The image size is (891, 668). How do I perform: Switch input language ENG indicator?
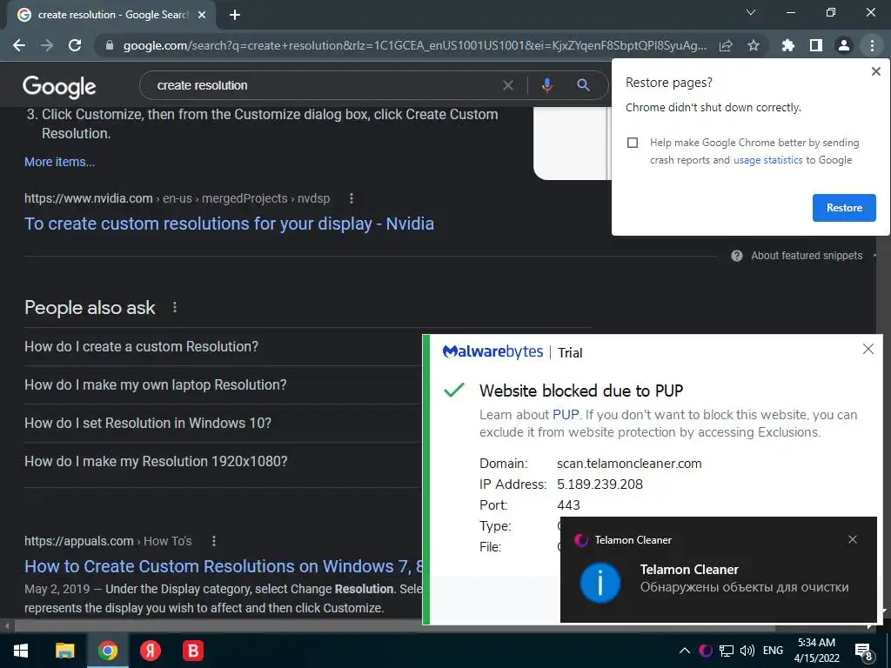pyautogui.click(x=773, y=651)
